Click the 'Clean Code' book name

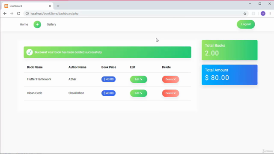(x=35, y=93)
